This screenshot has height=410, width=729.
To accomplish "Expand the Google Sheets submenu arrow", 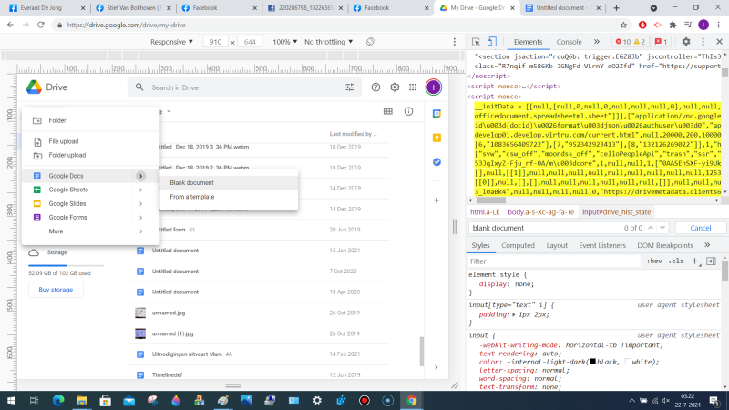I will click(x=140, y=190).
